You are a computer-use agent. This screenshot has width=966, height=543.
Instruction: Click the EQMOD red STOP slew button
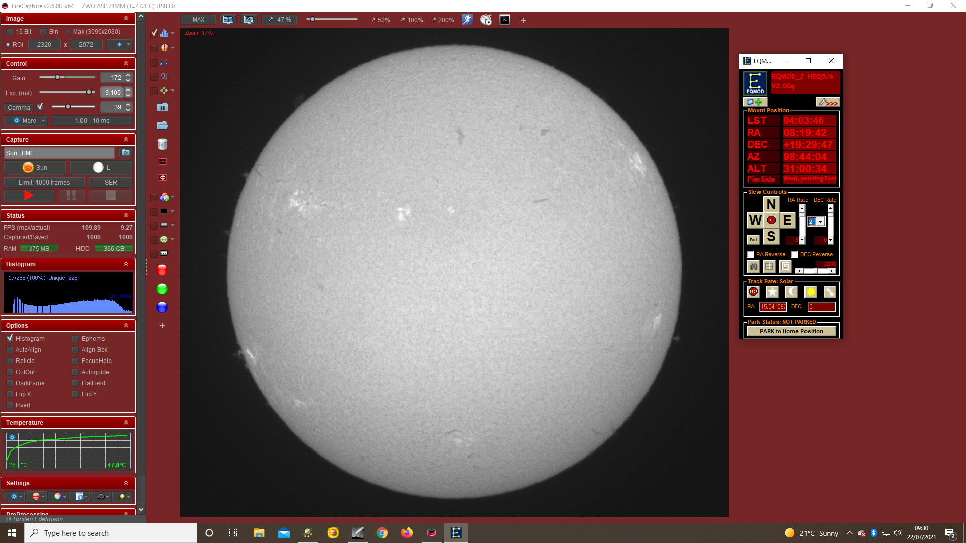pyautogui.click(x=771, y=220)
